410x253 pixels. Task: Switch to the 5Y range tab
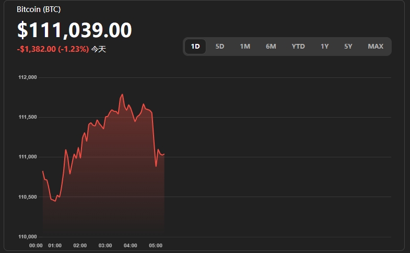point(348,47)
